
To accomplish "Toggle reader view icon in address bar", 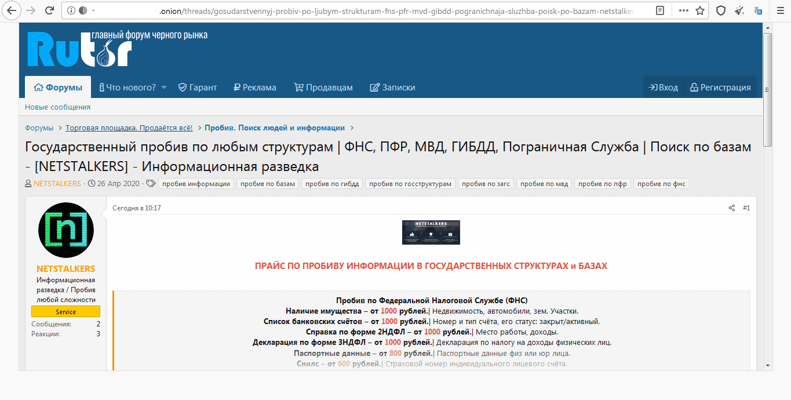I will (660, 10).
